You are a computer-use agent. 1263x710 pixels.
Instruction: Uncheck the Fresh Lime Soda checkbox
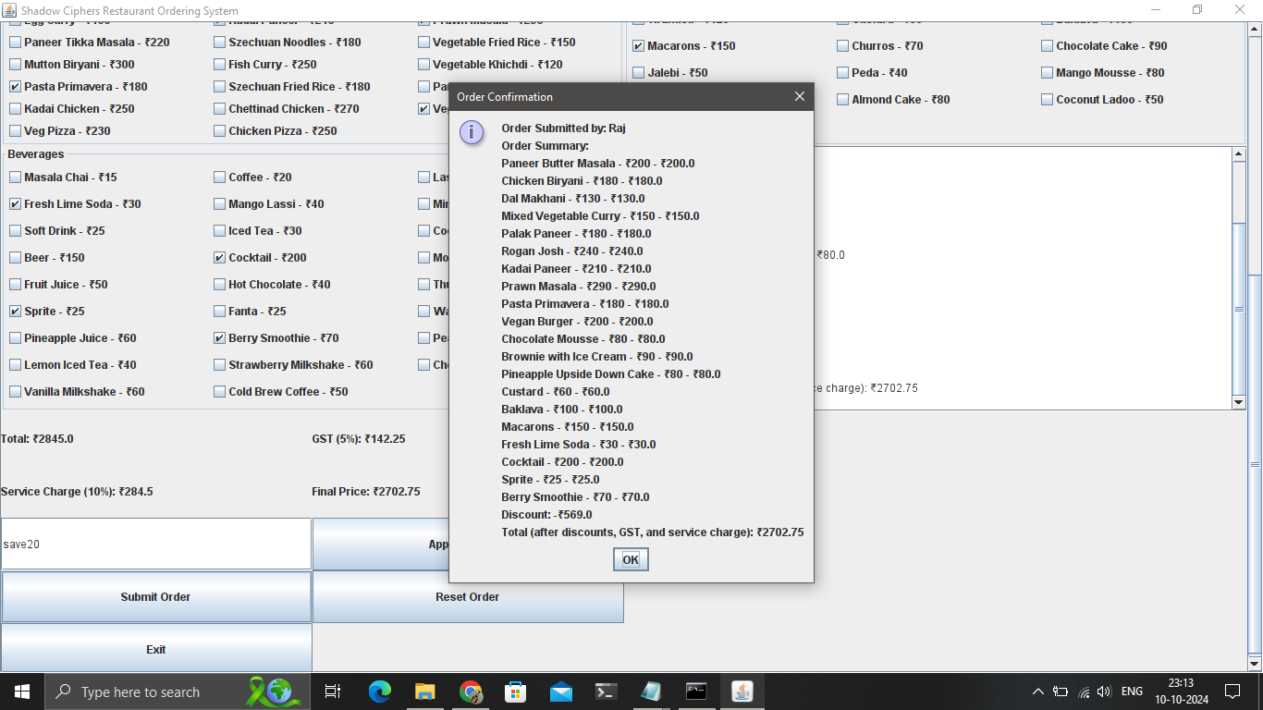[x=16, y=204]
